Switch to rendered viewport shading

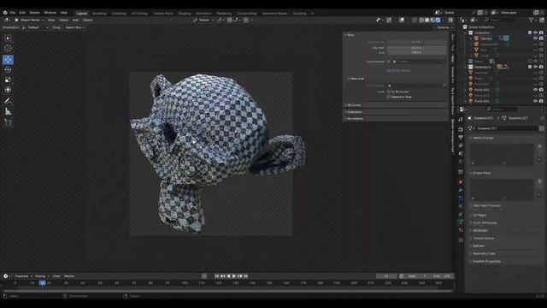[x=438, y=20]
